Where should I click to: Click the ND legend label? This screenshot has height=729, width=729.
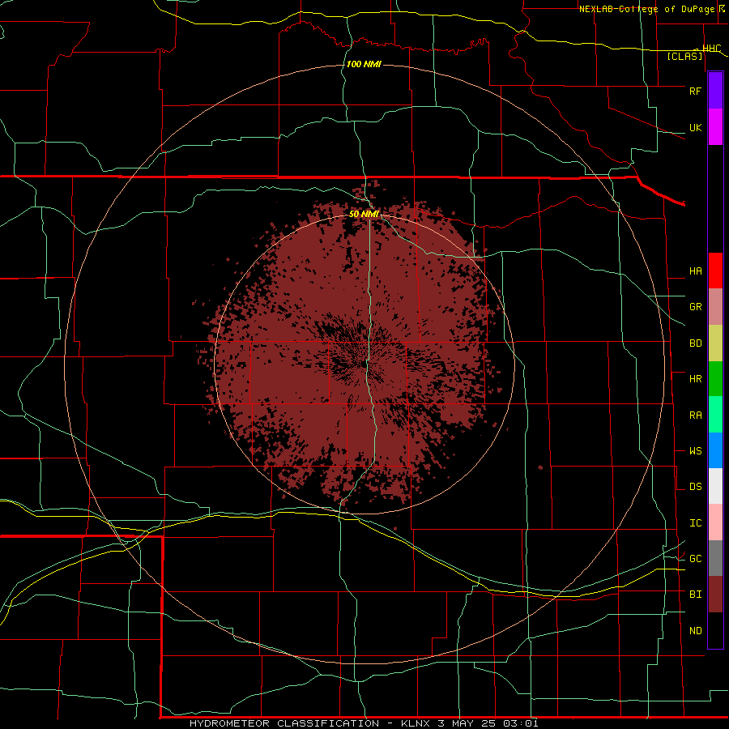695,631
